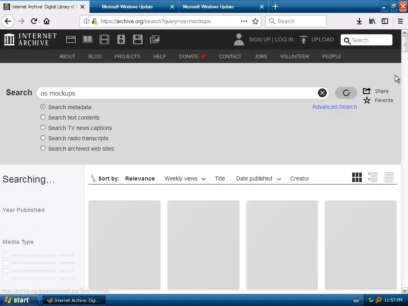The image size is (408, 306).
Task: Open the downloads panel
Action: coord(359,21)
